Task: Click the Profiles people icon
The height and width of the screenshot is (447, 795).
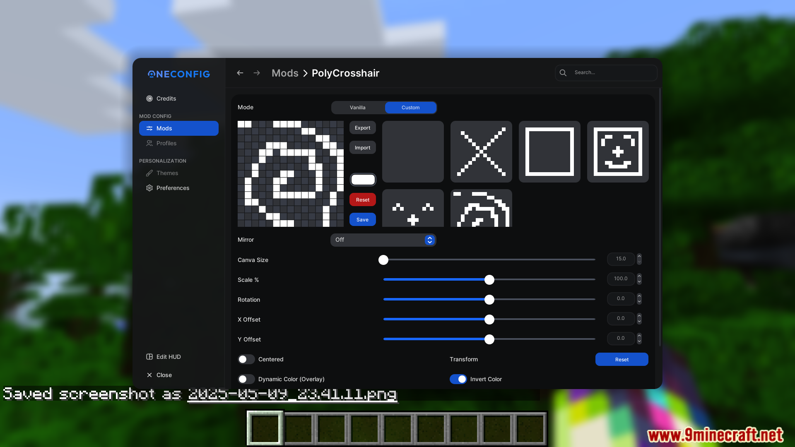Action: [149, 143]
